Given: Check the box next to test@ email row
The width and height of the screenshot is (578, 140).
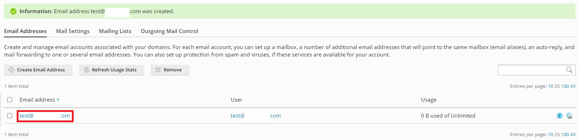Looking at the screenshot, I should tap(10, 116).
